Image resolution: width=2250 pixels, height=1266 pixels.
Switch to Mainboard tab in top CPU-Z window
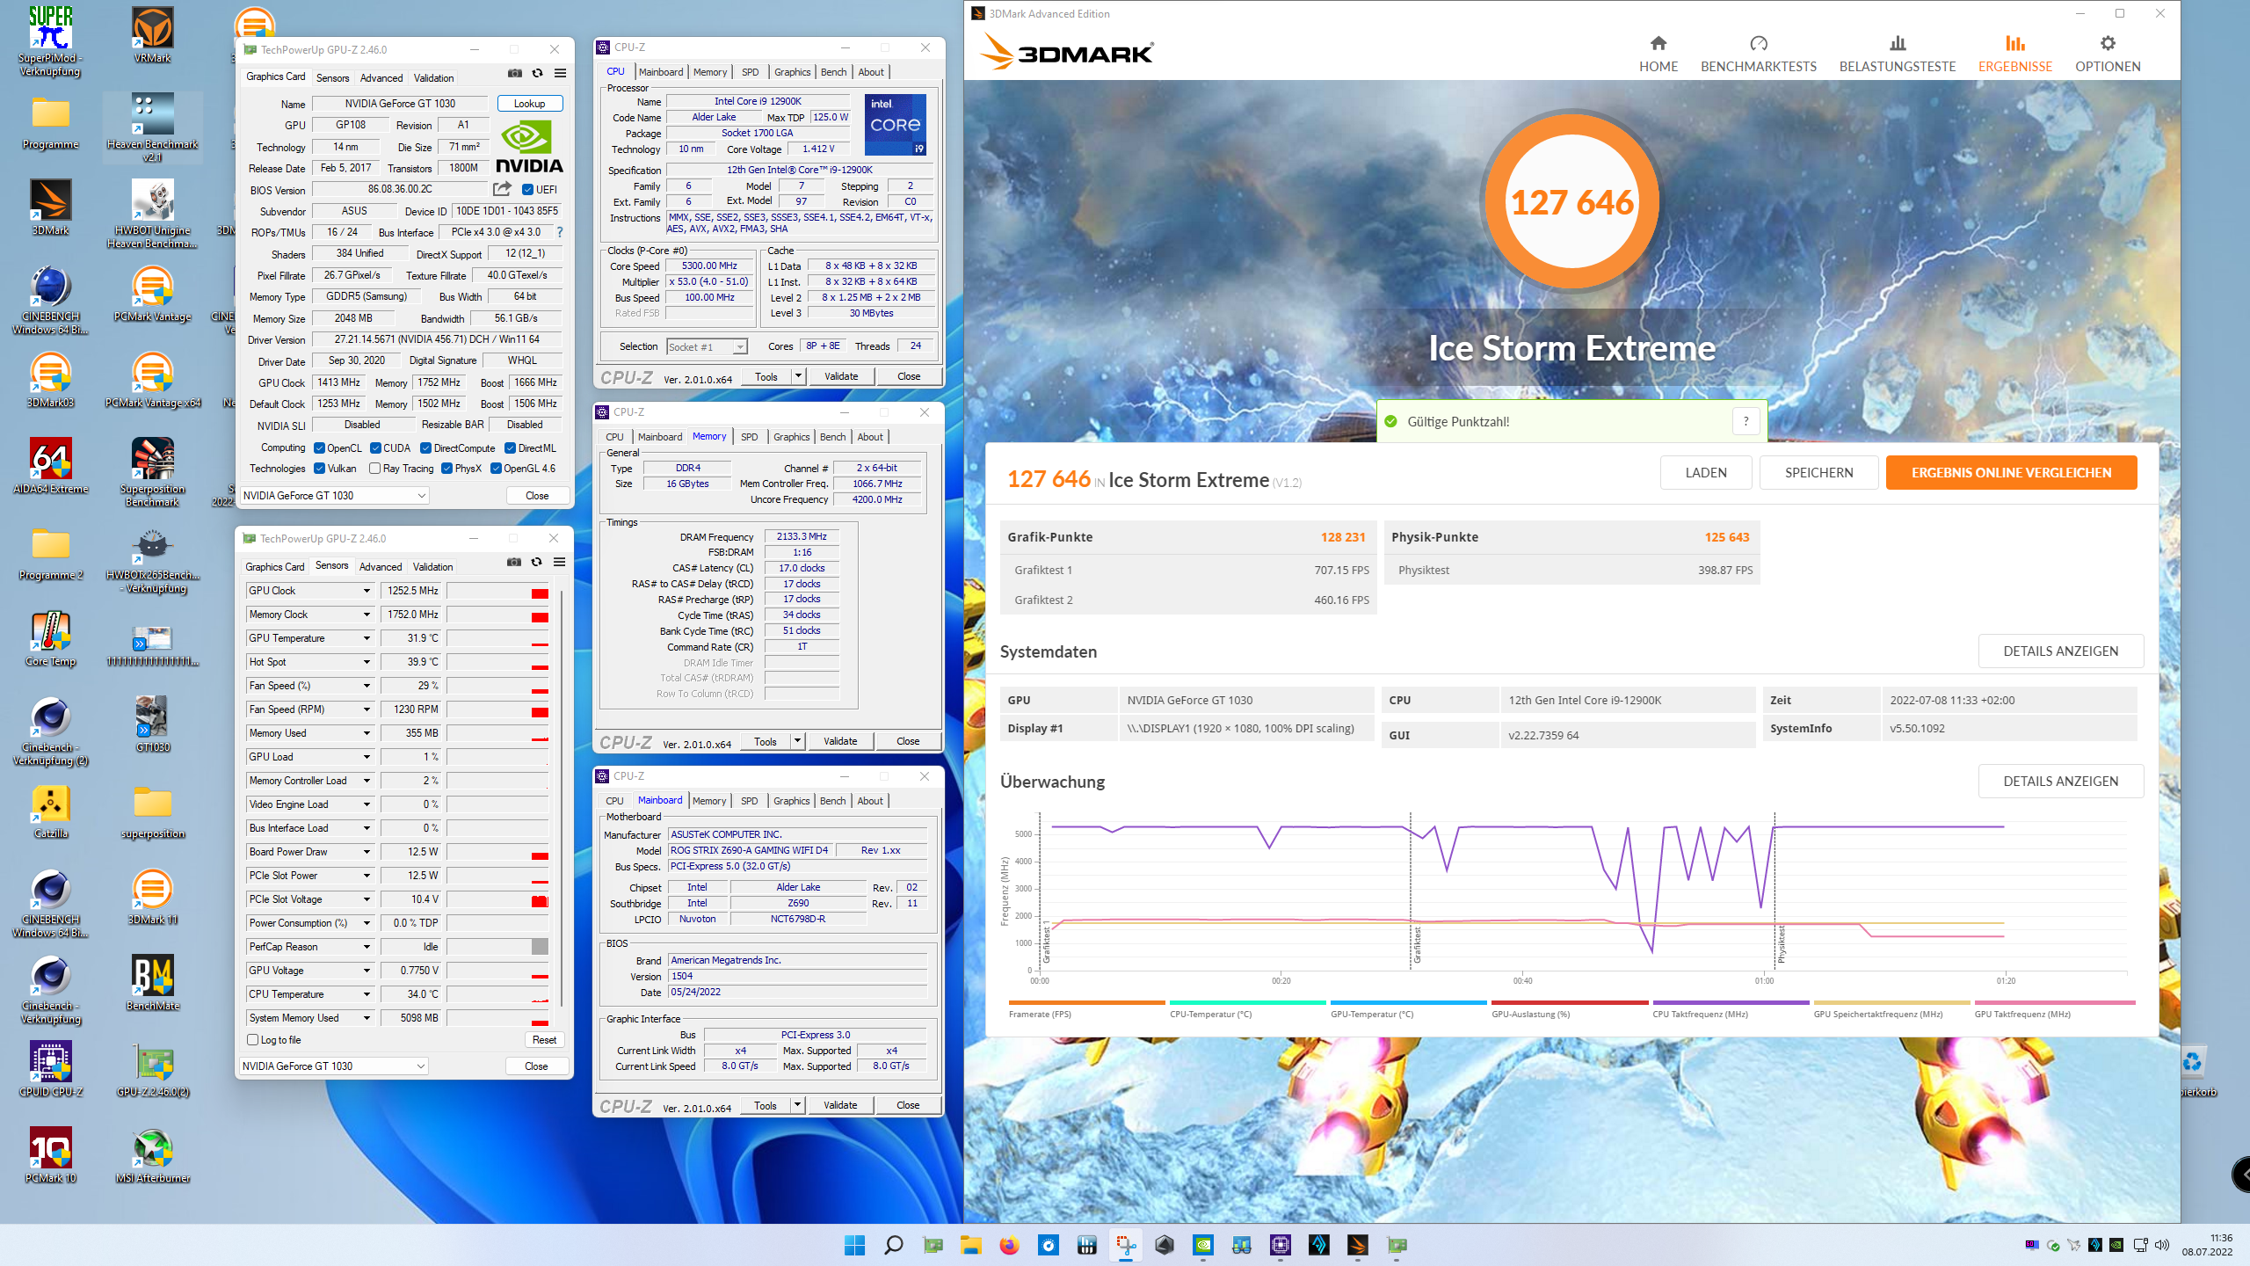tap(661, 72)
